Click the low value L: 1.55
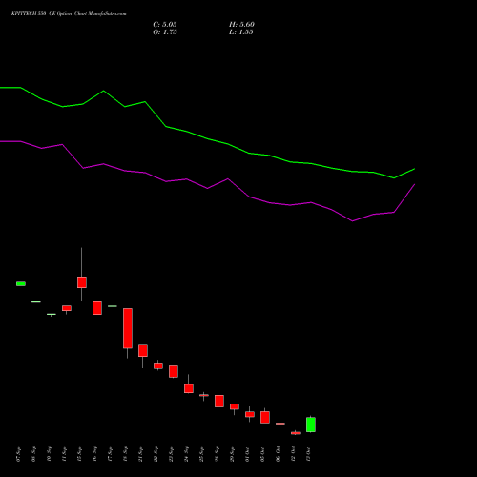This screenshot has width=477, height=477. point(241,32)
